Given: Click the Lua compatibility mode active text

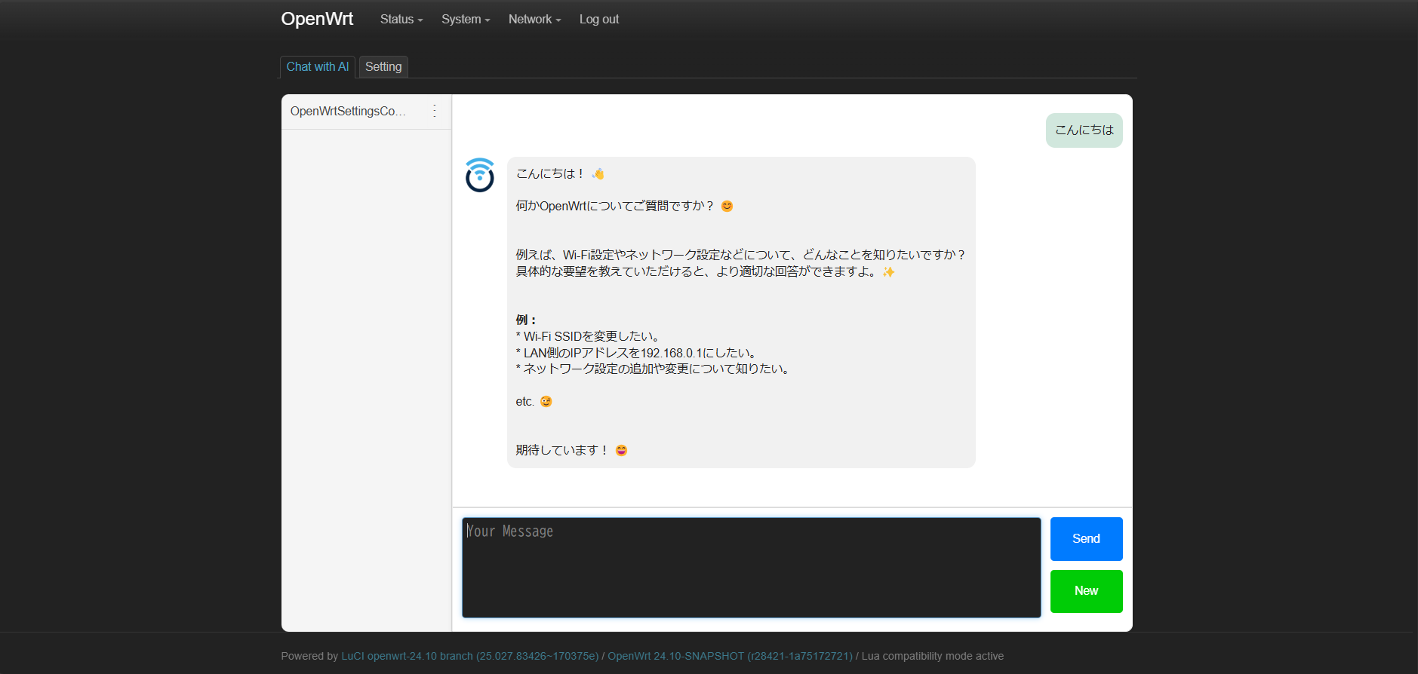Looking at the screenshot, I should [933, 656].
